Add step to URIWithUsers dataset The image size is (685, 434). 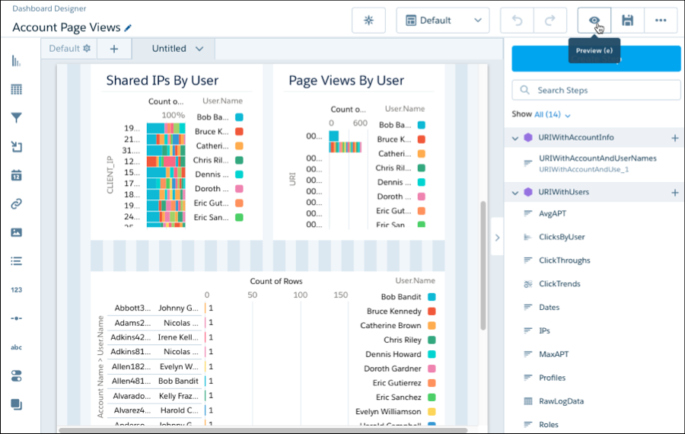(675, 193)
